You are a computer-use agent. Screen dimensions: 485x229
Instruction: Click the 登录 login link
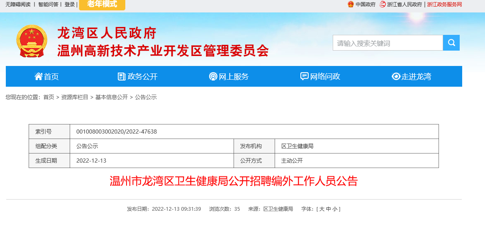pyautogui.click(x=70, y=5)
